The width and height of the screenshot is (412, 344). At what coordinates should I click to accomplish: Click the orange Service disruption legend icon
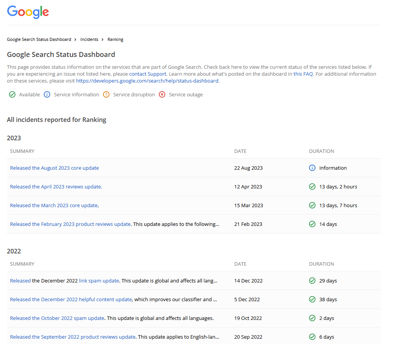click(106, 95)
